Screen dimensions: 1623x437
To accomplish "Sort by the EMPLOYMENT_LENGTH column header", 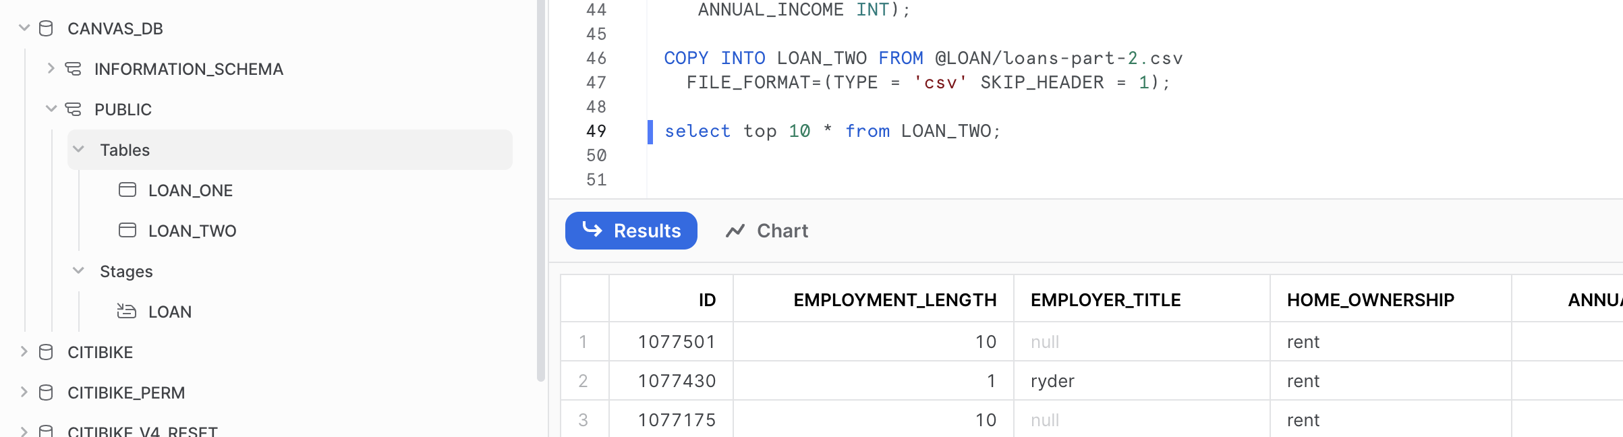I will (x=894, y=300).
